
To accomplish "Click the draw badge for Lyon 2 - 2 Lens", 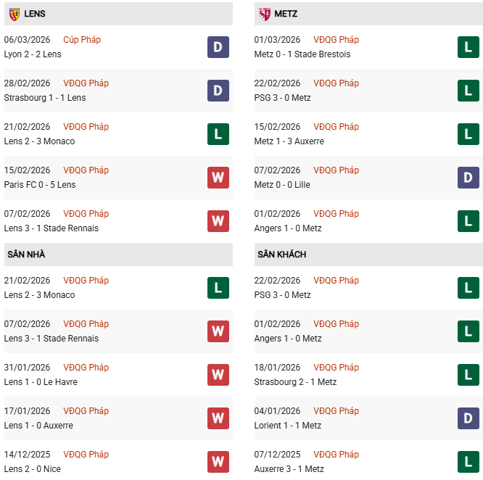I will (218, 47).
